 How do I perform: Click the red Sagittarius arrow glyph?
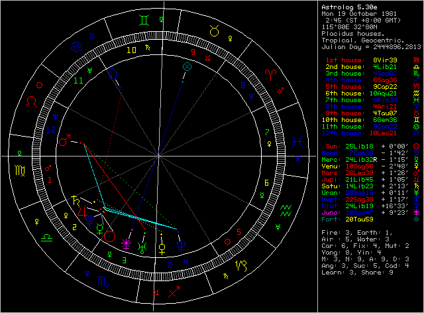point(174,292)
